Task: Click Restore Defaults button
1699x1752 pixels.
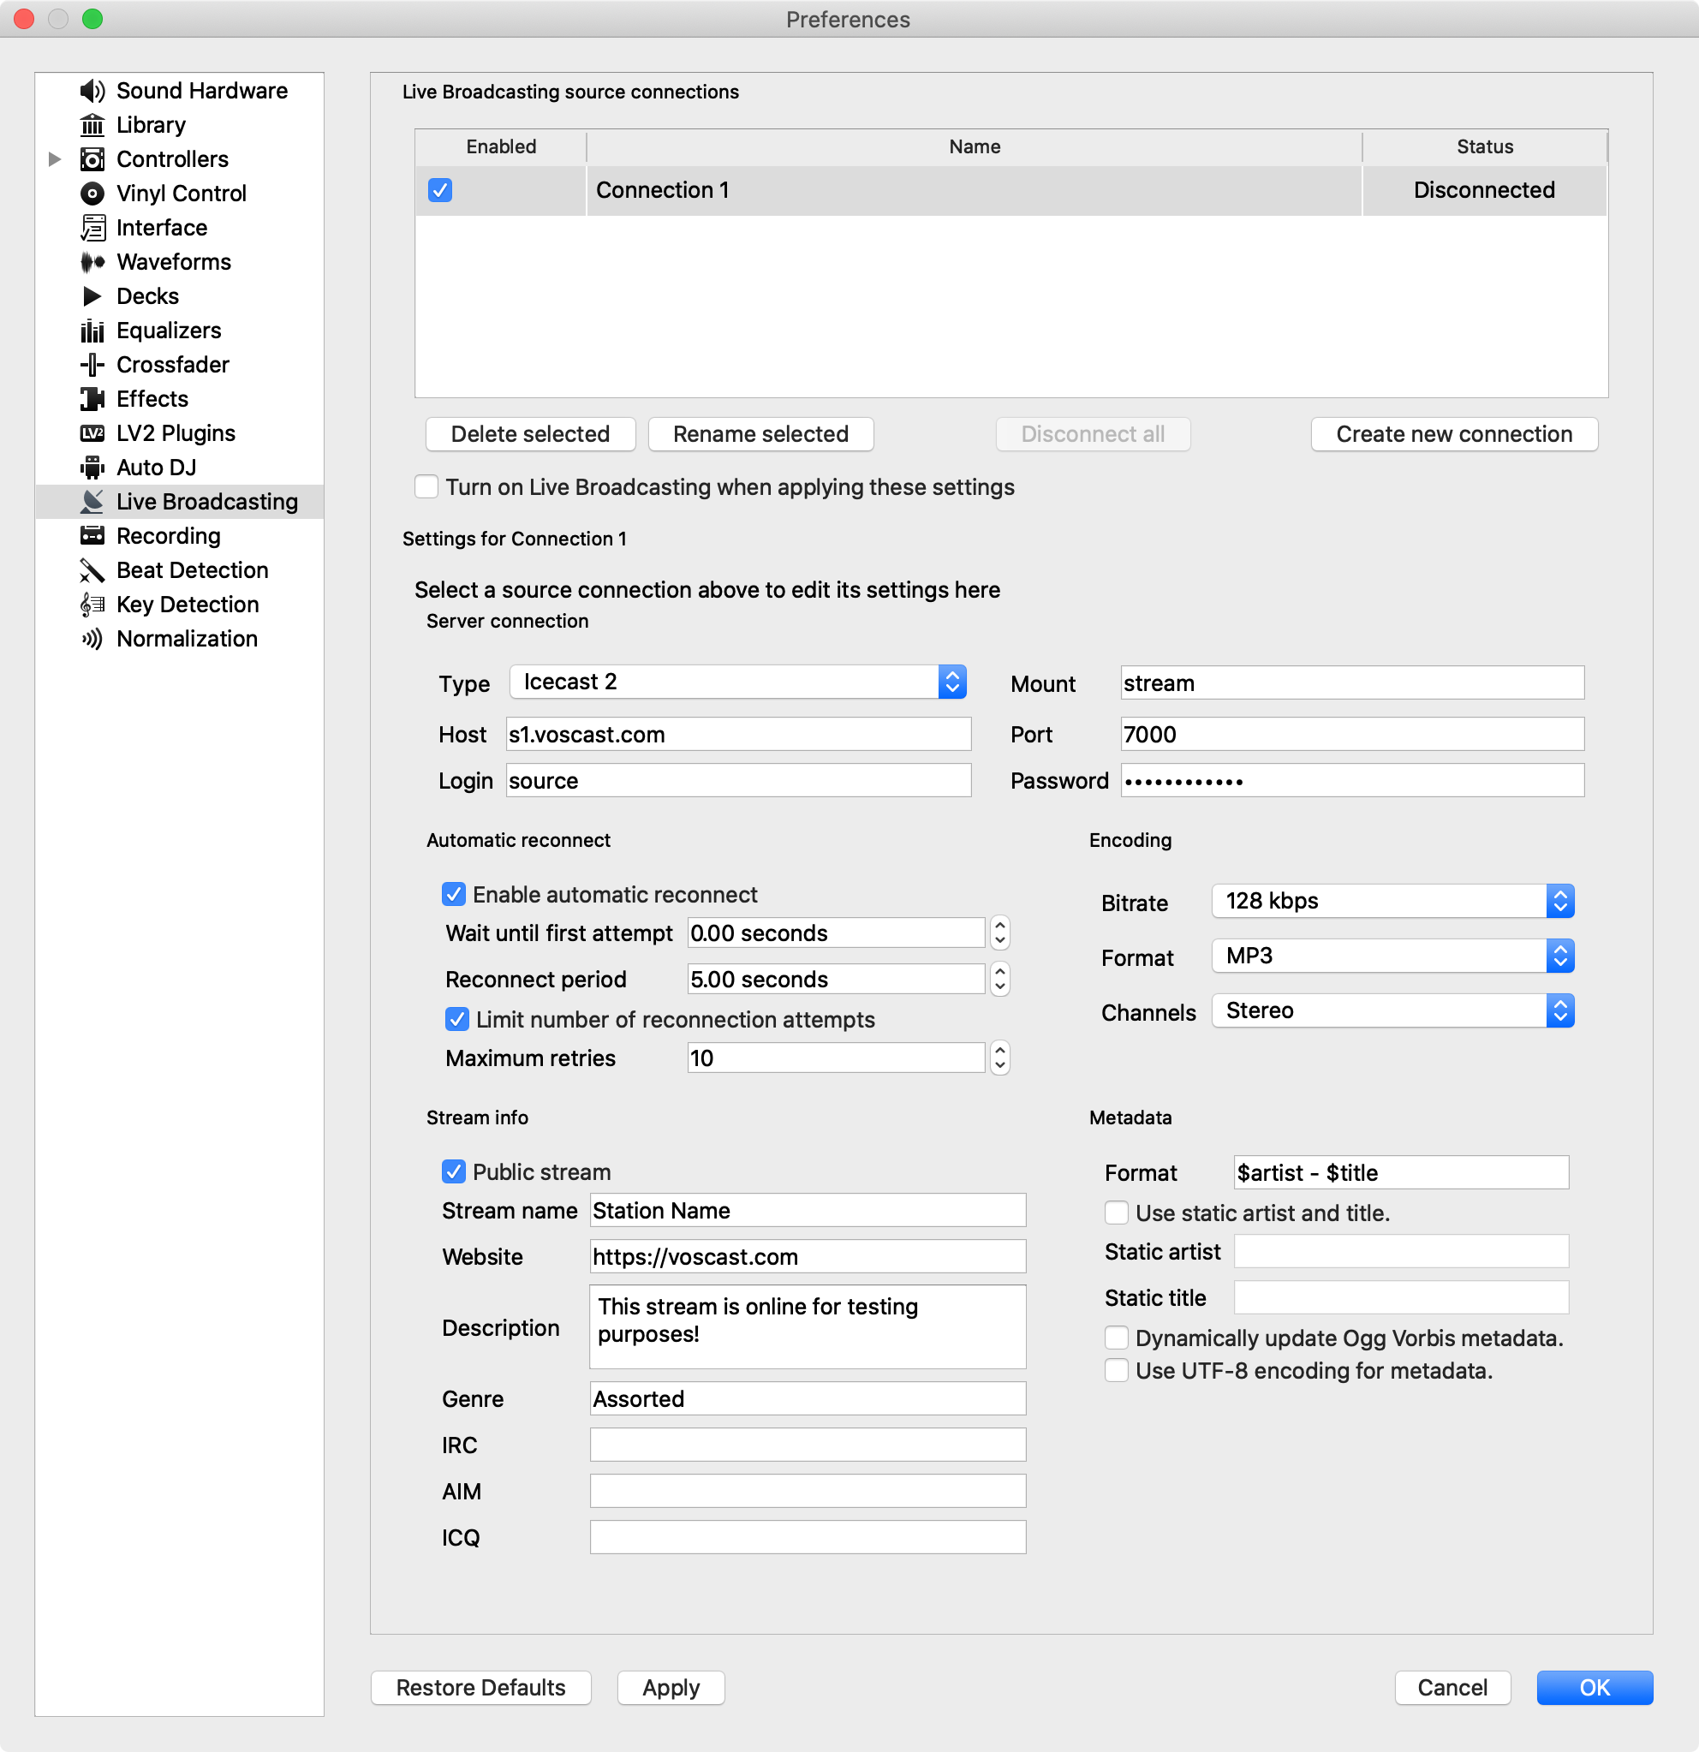Action: point(480,1688)
